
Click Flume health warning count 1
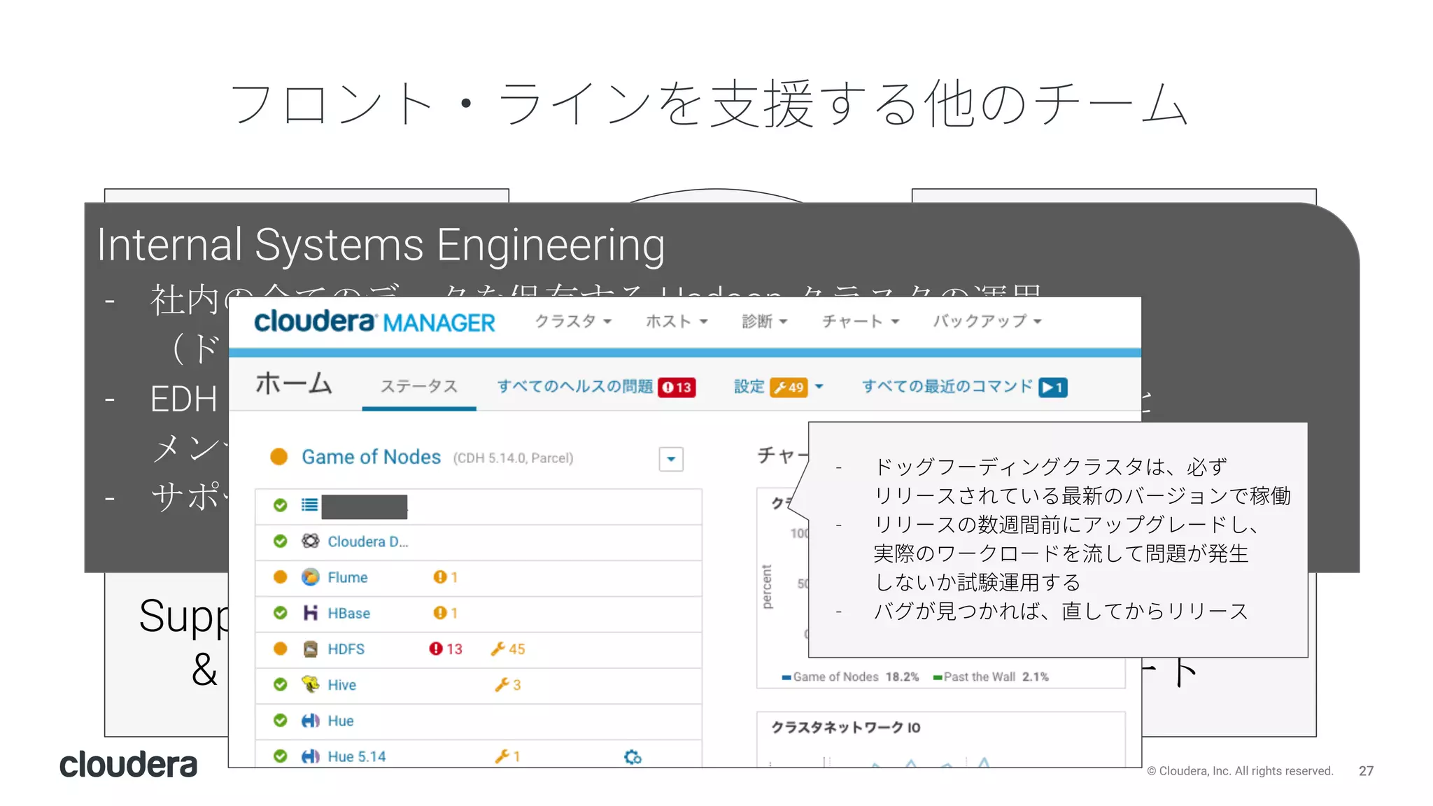coord(446,577)
